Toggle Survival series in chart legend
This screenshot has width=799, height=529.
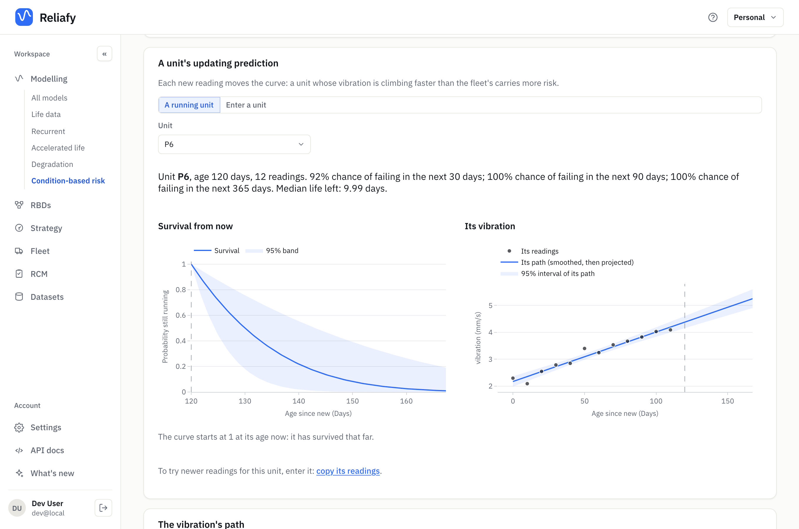pyautogui.click(x=216, y=250)
